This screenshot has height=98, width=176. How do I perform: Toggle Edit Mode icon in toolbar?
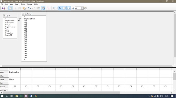pos(10,8)
